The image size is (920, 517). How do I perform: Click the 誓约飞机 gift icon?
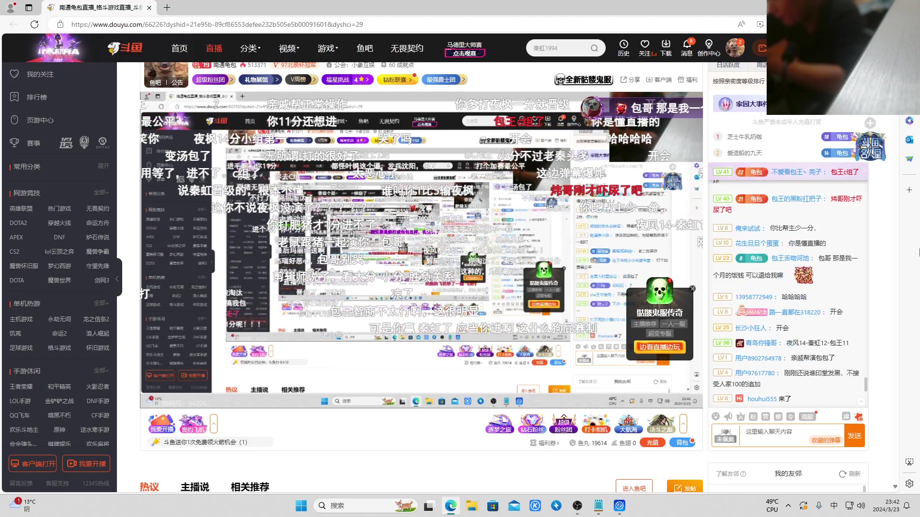(193, 424)
